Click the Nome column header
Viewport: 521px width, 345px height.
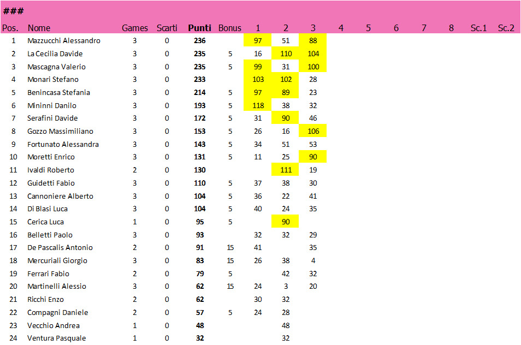pos(39,28)
